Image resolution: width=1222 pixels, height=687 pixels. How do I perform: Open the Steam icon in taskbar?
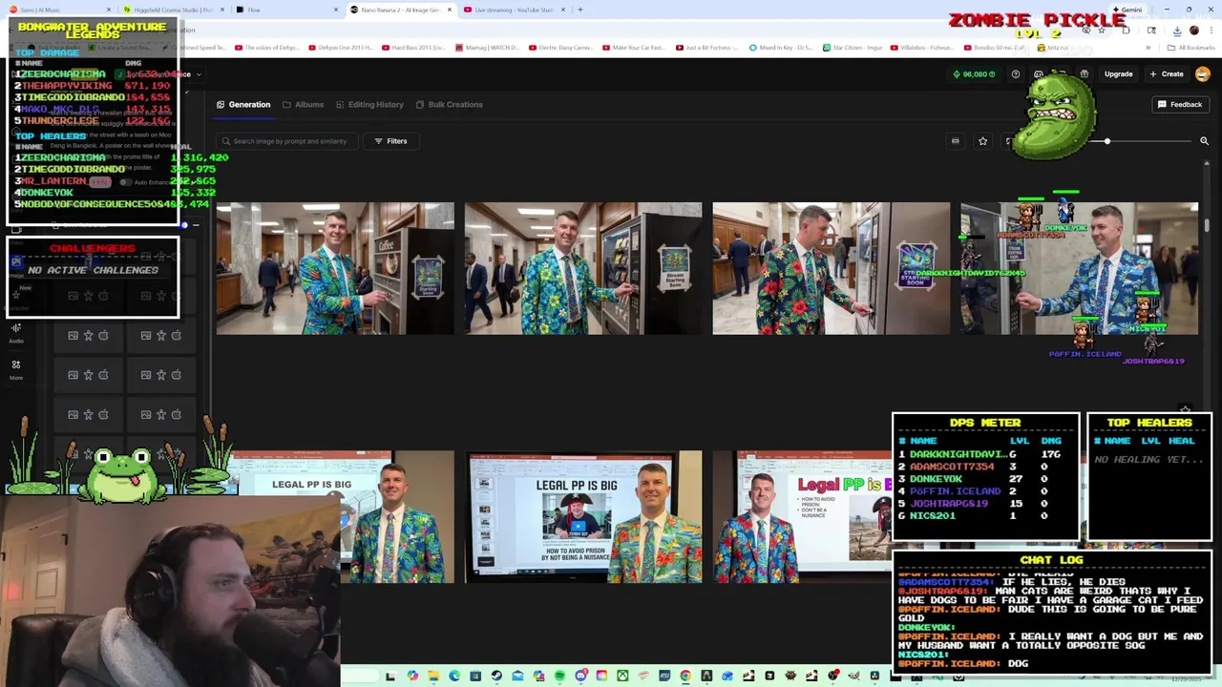[x=496, y=676]
